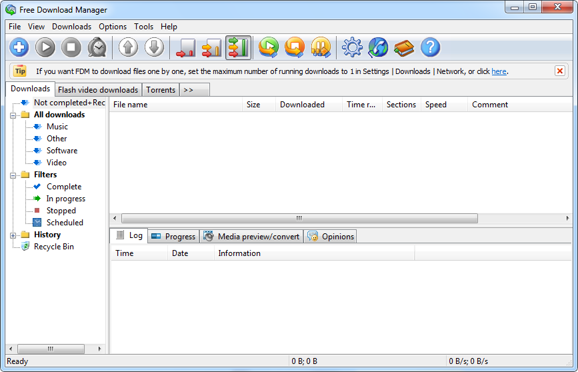Sort by the Sections column header
Viewport: 578px width, 372px height.
coord(402,105)
